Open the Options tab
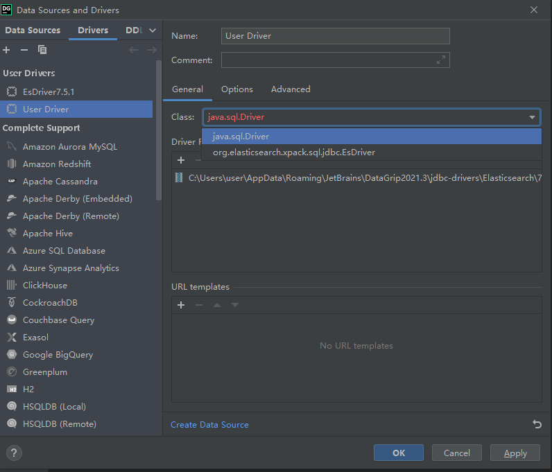552x472 pixels. tap(237, 89)
